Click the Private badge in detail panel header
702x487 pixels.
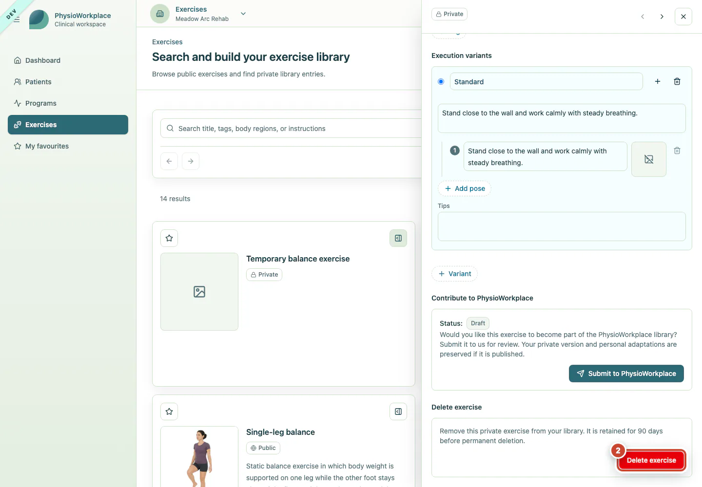[x=449, y=14]
